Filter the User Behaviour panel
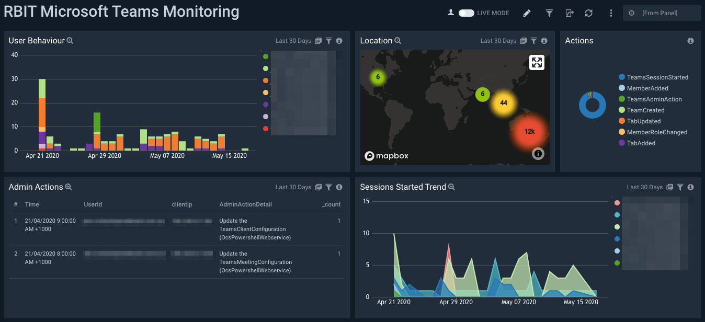705x322 pixels. [x=328, y=41]
